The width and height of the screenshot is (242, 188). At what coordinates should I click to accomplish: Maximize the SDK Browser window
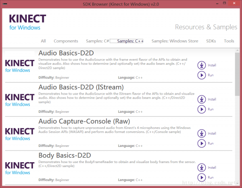coord(224,3)
